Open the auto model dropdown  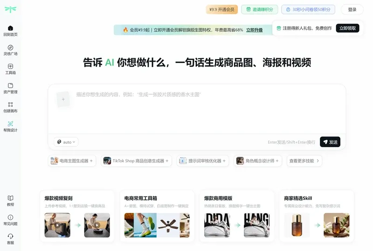pos(66,142)
